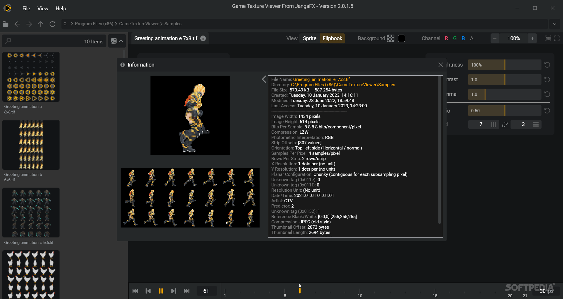The image size is (563, 299).
Task: Click the search magnifier icon
Action: tap(8, 41)
